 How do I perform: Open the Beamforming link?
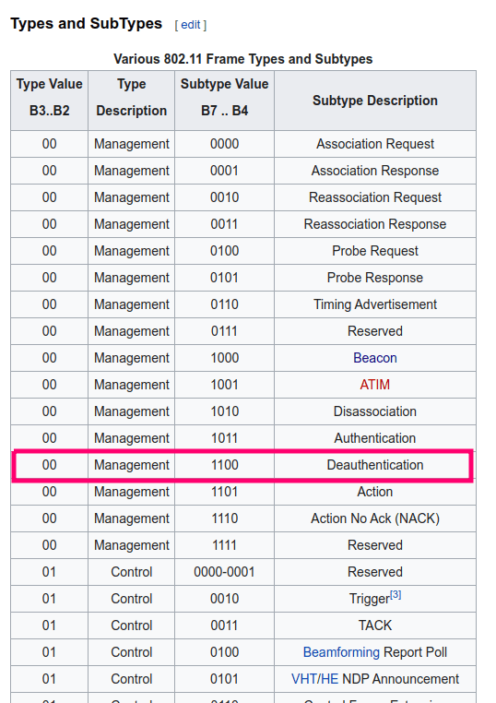pyautogui.click(x=341, y=652)
